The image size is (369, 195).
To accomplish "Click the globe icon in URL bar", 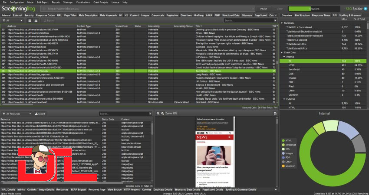I will tap(44, 9).
